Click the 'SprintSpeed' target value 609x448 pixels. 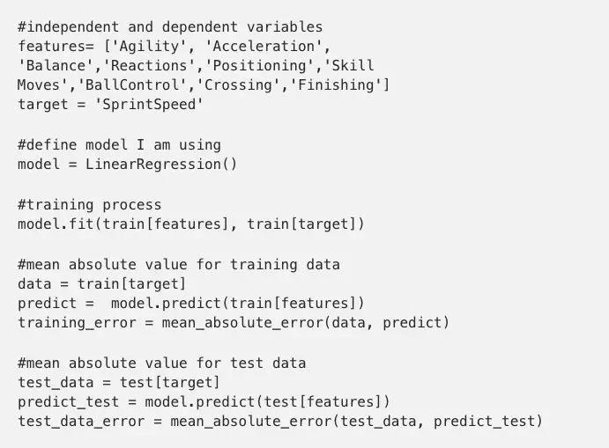pyautogui.click(x=149, y=105)
